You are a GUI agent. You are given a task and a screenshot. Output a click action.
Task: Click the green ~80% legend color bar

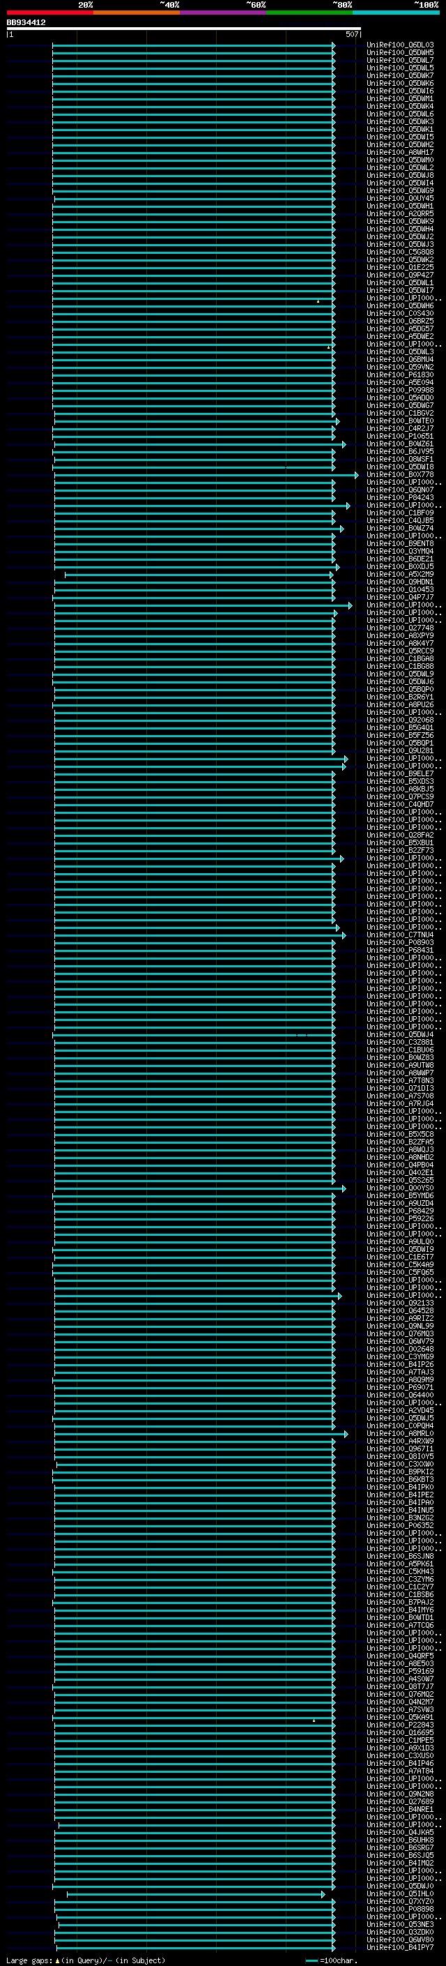[309, 13]
